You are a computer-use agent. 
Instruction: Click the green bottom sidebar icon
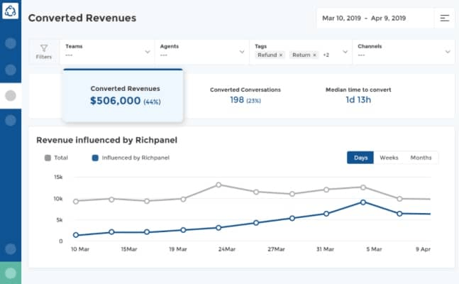11,273
